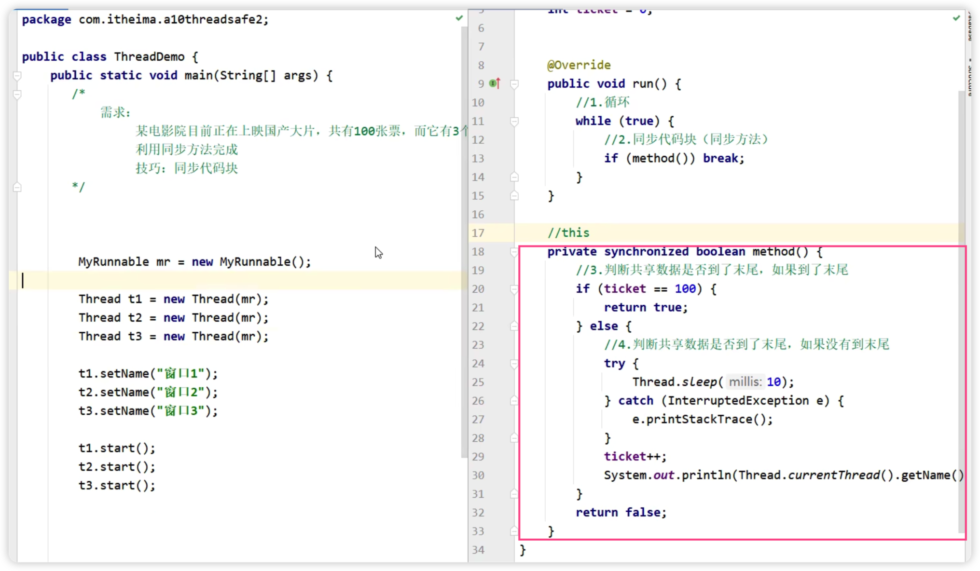This screenshot has height=571, width=980.
Task: Click the //this comment on line 17
Action: [568, 233]
